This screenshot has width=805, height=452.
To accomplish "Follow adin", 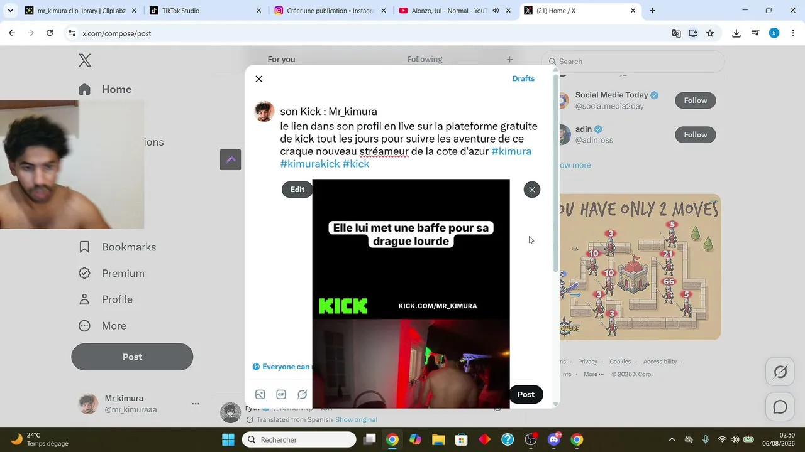I will [x=696, y=135].
